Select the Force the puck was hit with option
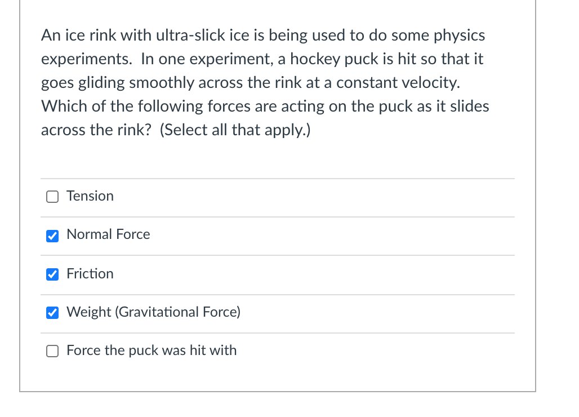 pos(52,351)
